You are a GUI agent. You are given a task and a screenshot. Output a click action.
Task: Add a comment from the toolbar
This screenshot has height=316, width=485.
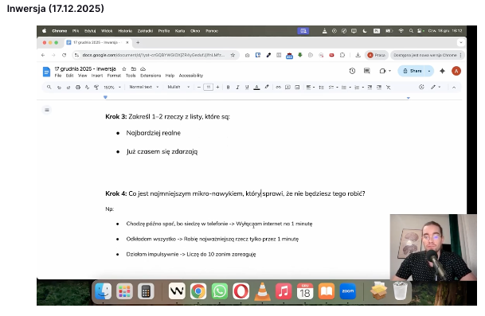(x=287, y=88)
